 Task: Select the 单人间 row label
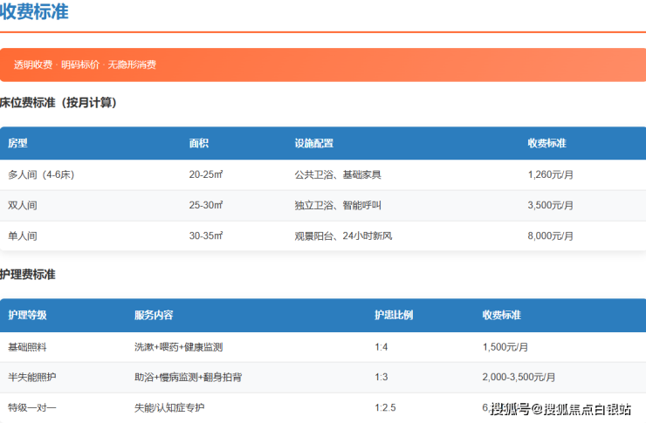[x=23, y=236]
